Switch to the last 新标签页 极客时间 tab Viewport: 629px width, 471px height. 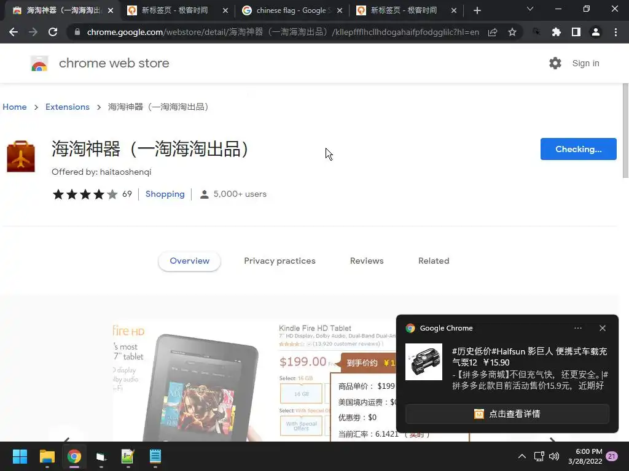click(x=403, y=10)
